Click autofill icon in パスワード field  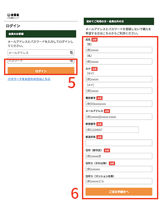coord(71,61)
